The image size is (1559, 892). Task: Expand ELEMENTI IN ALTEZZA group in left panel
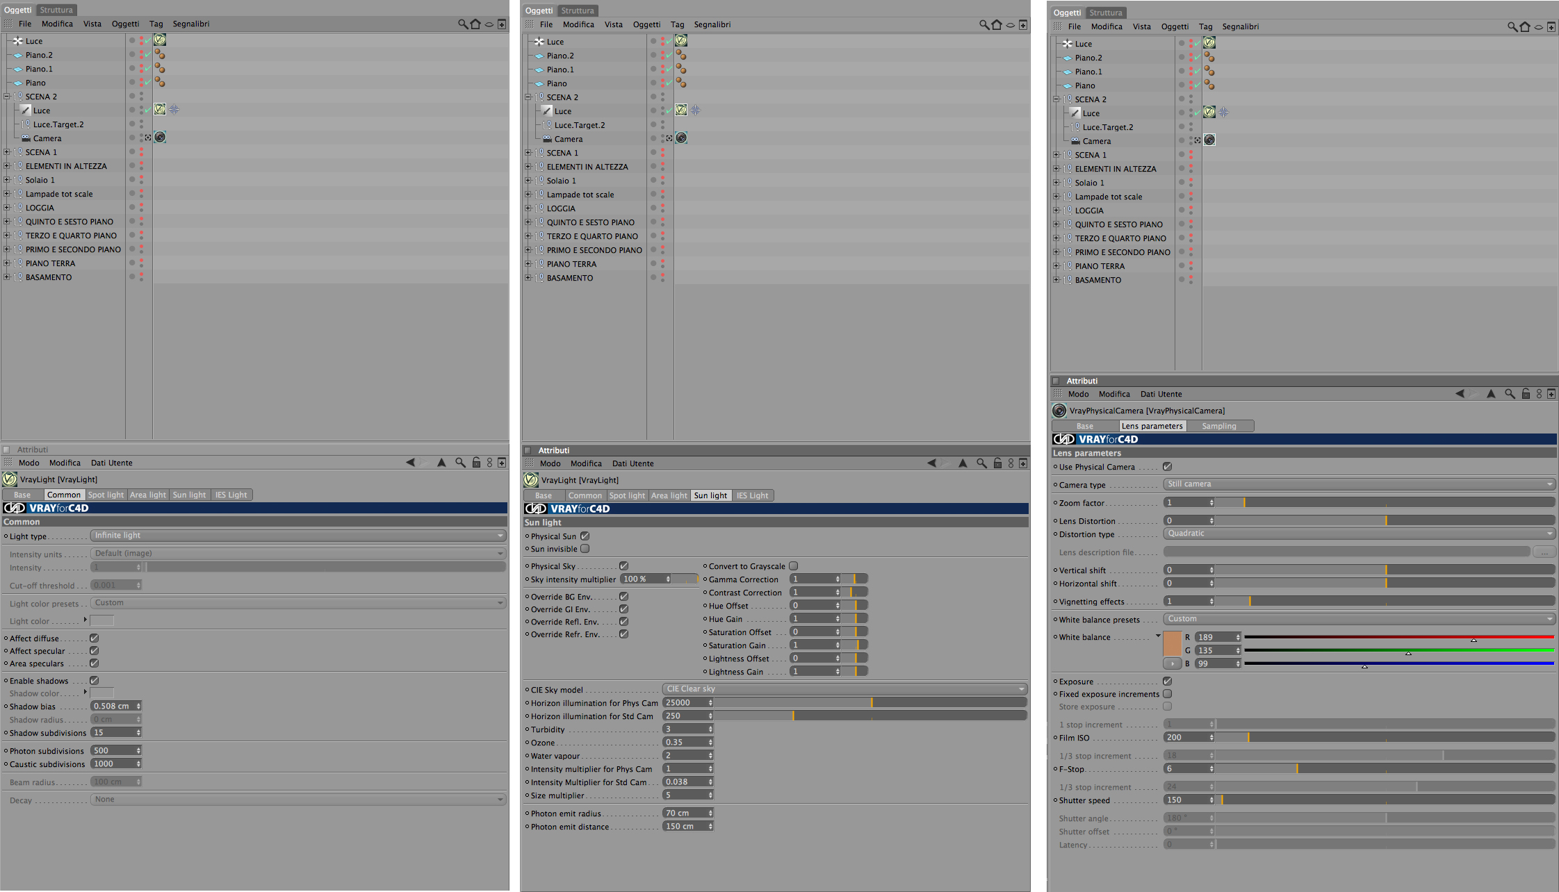click(7, 166)
